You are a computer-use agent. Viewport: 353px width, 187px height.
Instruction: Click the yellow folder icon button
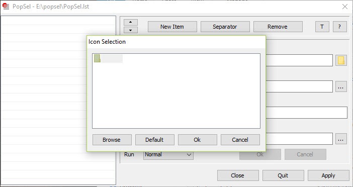(341, 60)
